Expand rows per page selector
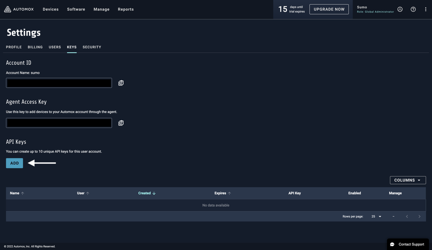The image size is (432, 250). [x=376, y=216]
